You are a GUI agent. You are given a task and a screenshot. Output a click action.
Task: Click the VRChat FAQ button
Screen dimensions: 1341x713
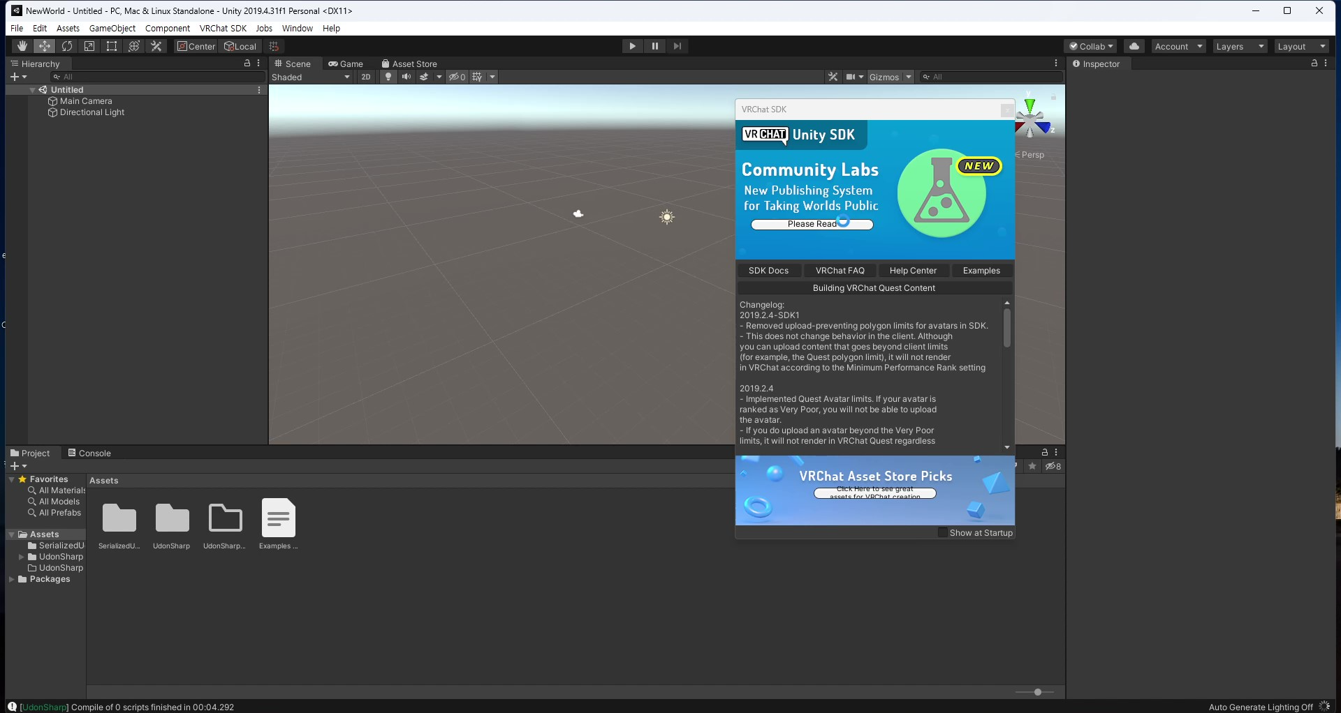(x=840, y=271)
